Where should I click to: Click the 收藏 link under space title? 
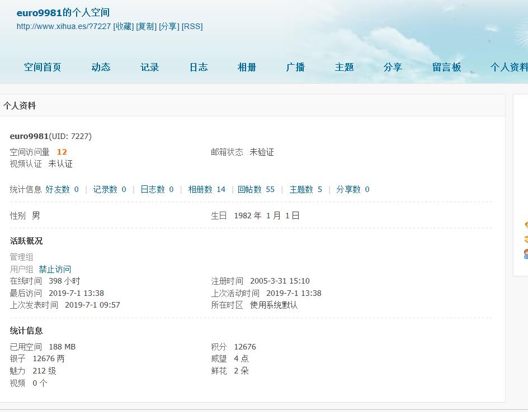click(124, 26)
